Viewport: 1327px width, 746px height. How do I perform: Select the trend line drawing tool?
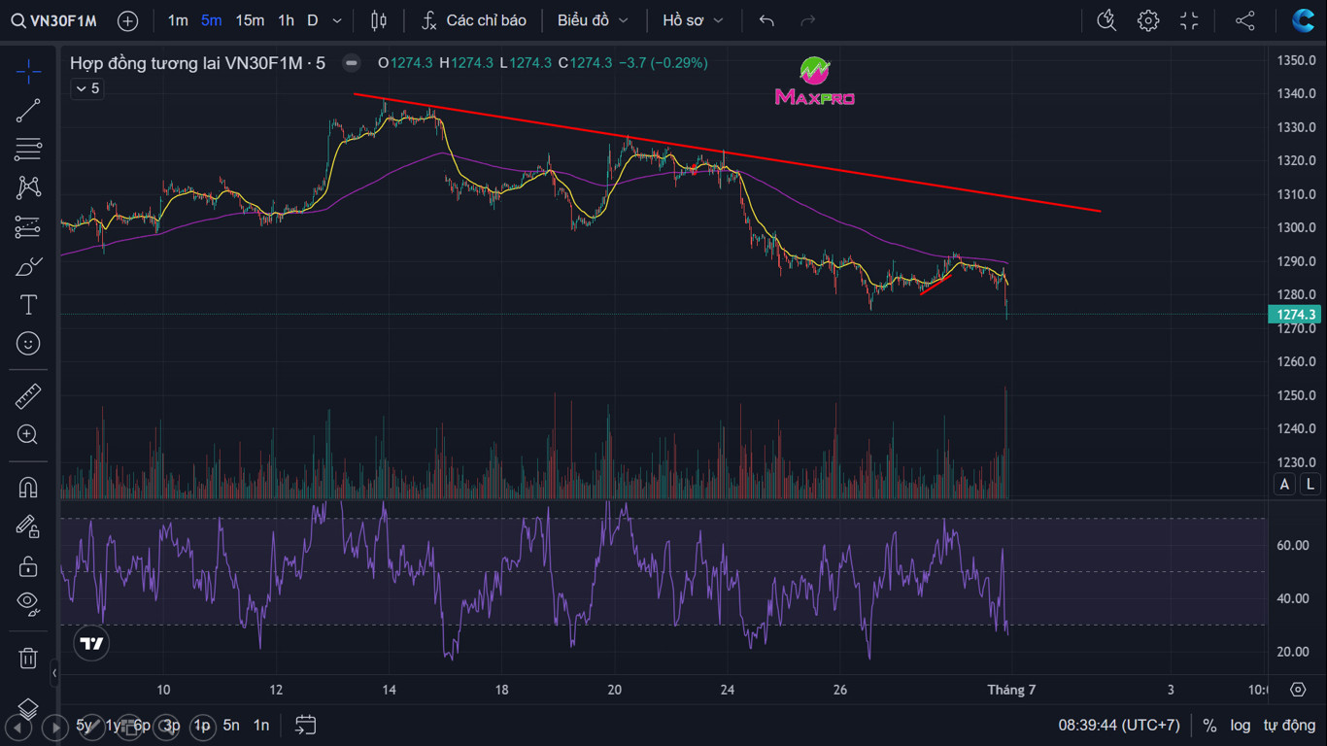(x=28, y=111)
